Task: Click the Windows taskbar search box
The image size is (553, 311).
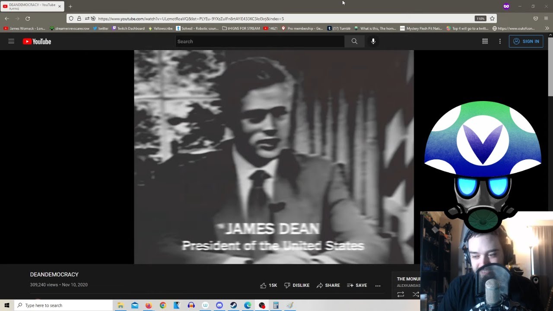Action: click(64, 305)
